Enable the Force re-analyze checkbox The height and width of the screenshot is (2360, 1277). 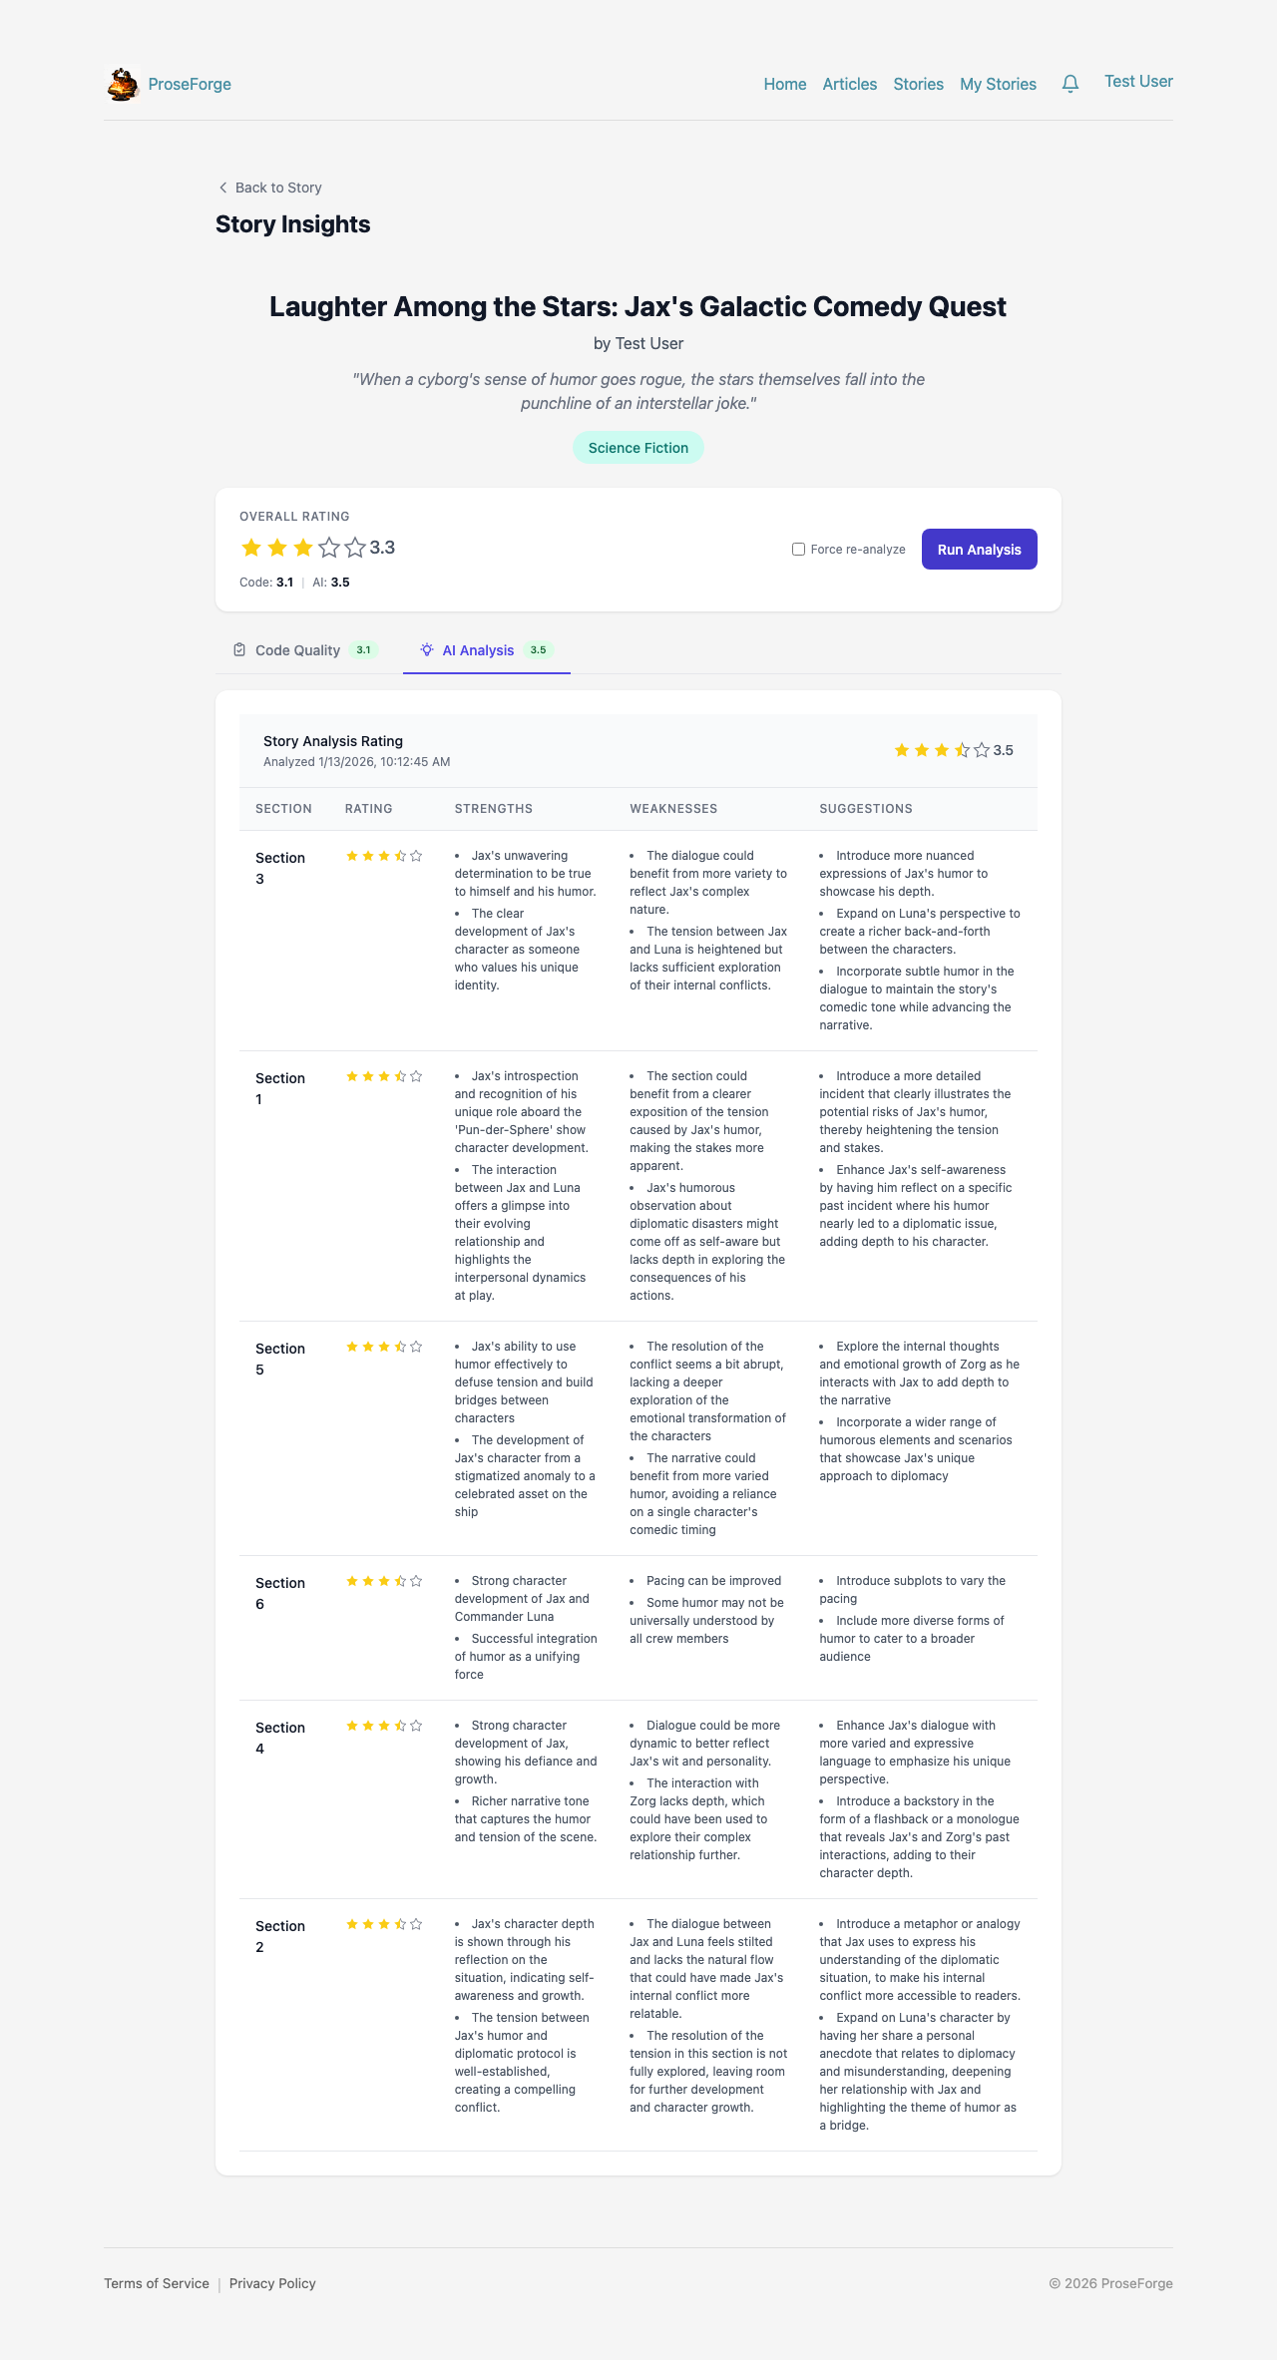[798, 550]
